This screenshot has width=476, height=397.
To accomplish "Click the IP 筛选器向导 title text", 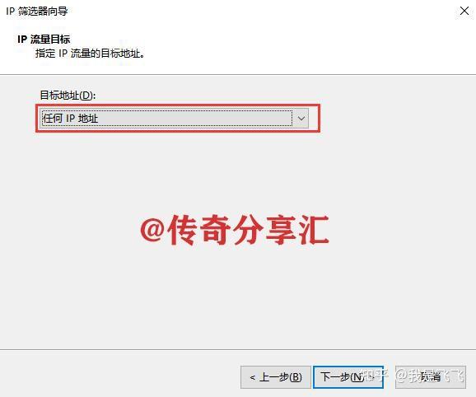I will coord(37,12).
